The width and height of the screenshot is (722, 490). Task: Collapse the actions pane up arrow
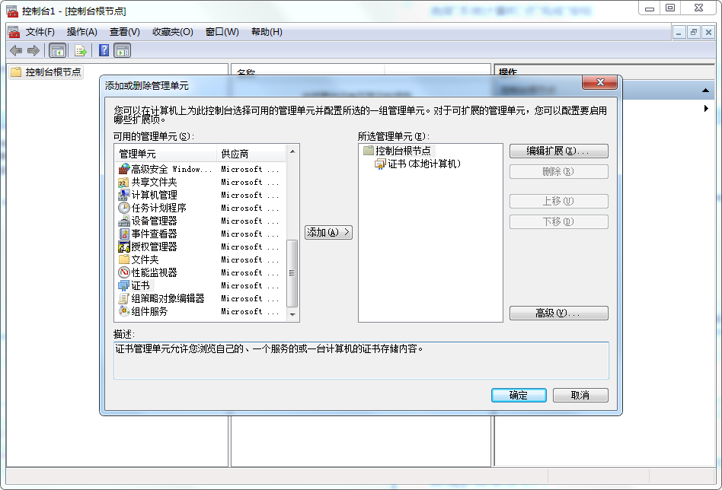tap(705, 91)
